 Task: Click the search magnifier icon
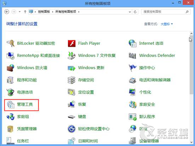click(x=187, y=12)
